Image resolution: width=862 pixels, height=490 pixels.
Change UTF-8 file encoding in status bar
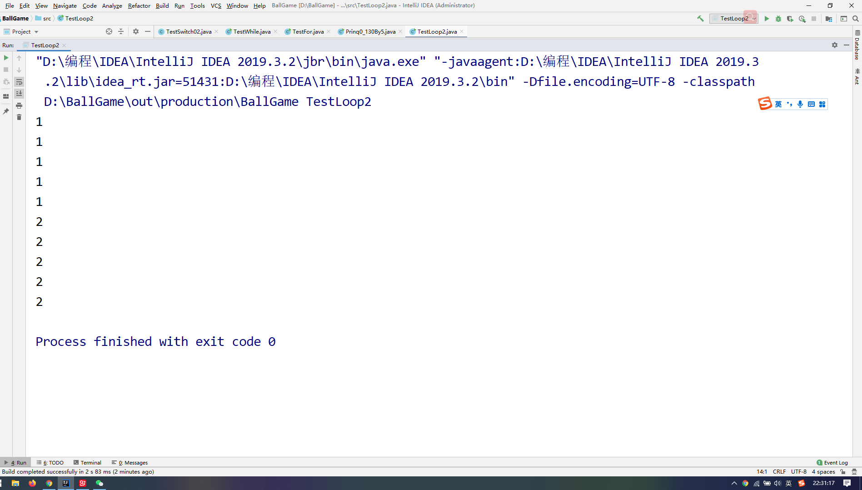(798, 471)
